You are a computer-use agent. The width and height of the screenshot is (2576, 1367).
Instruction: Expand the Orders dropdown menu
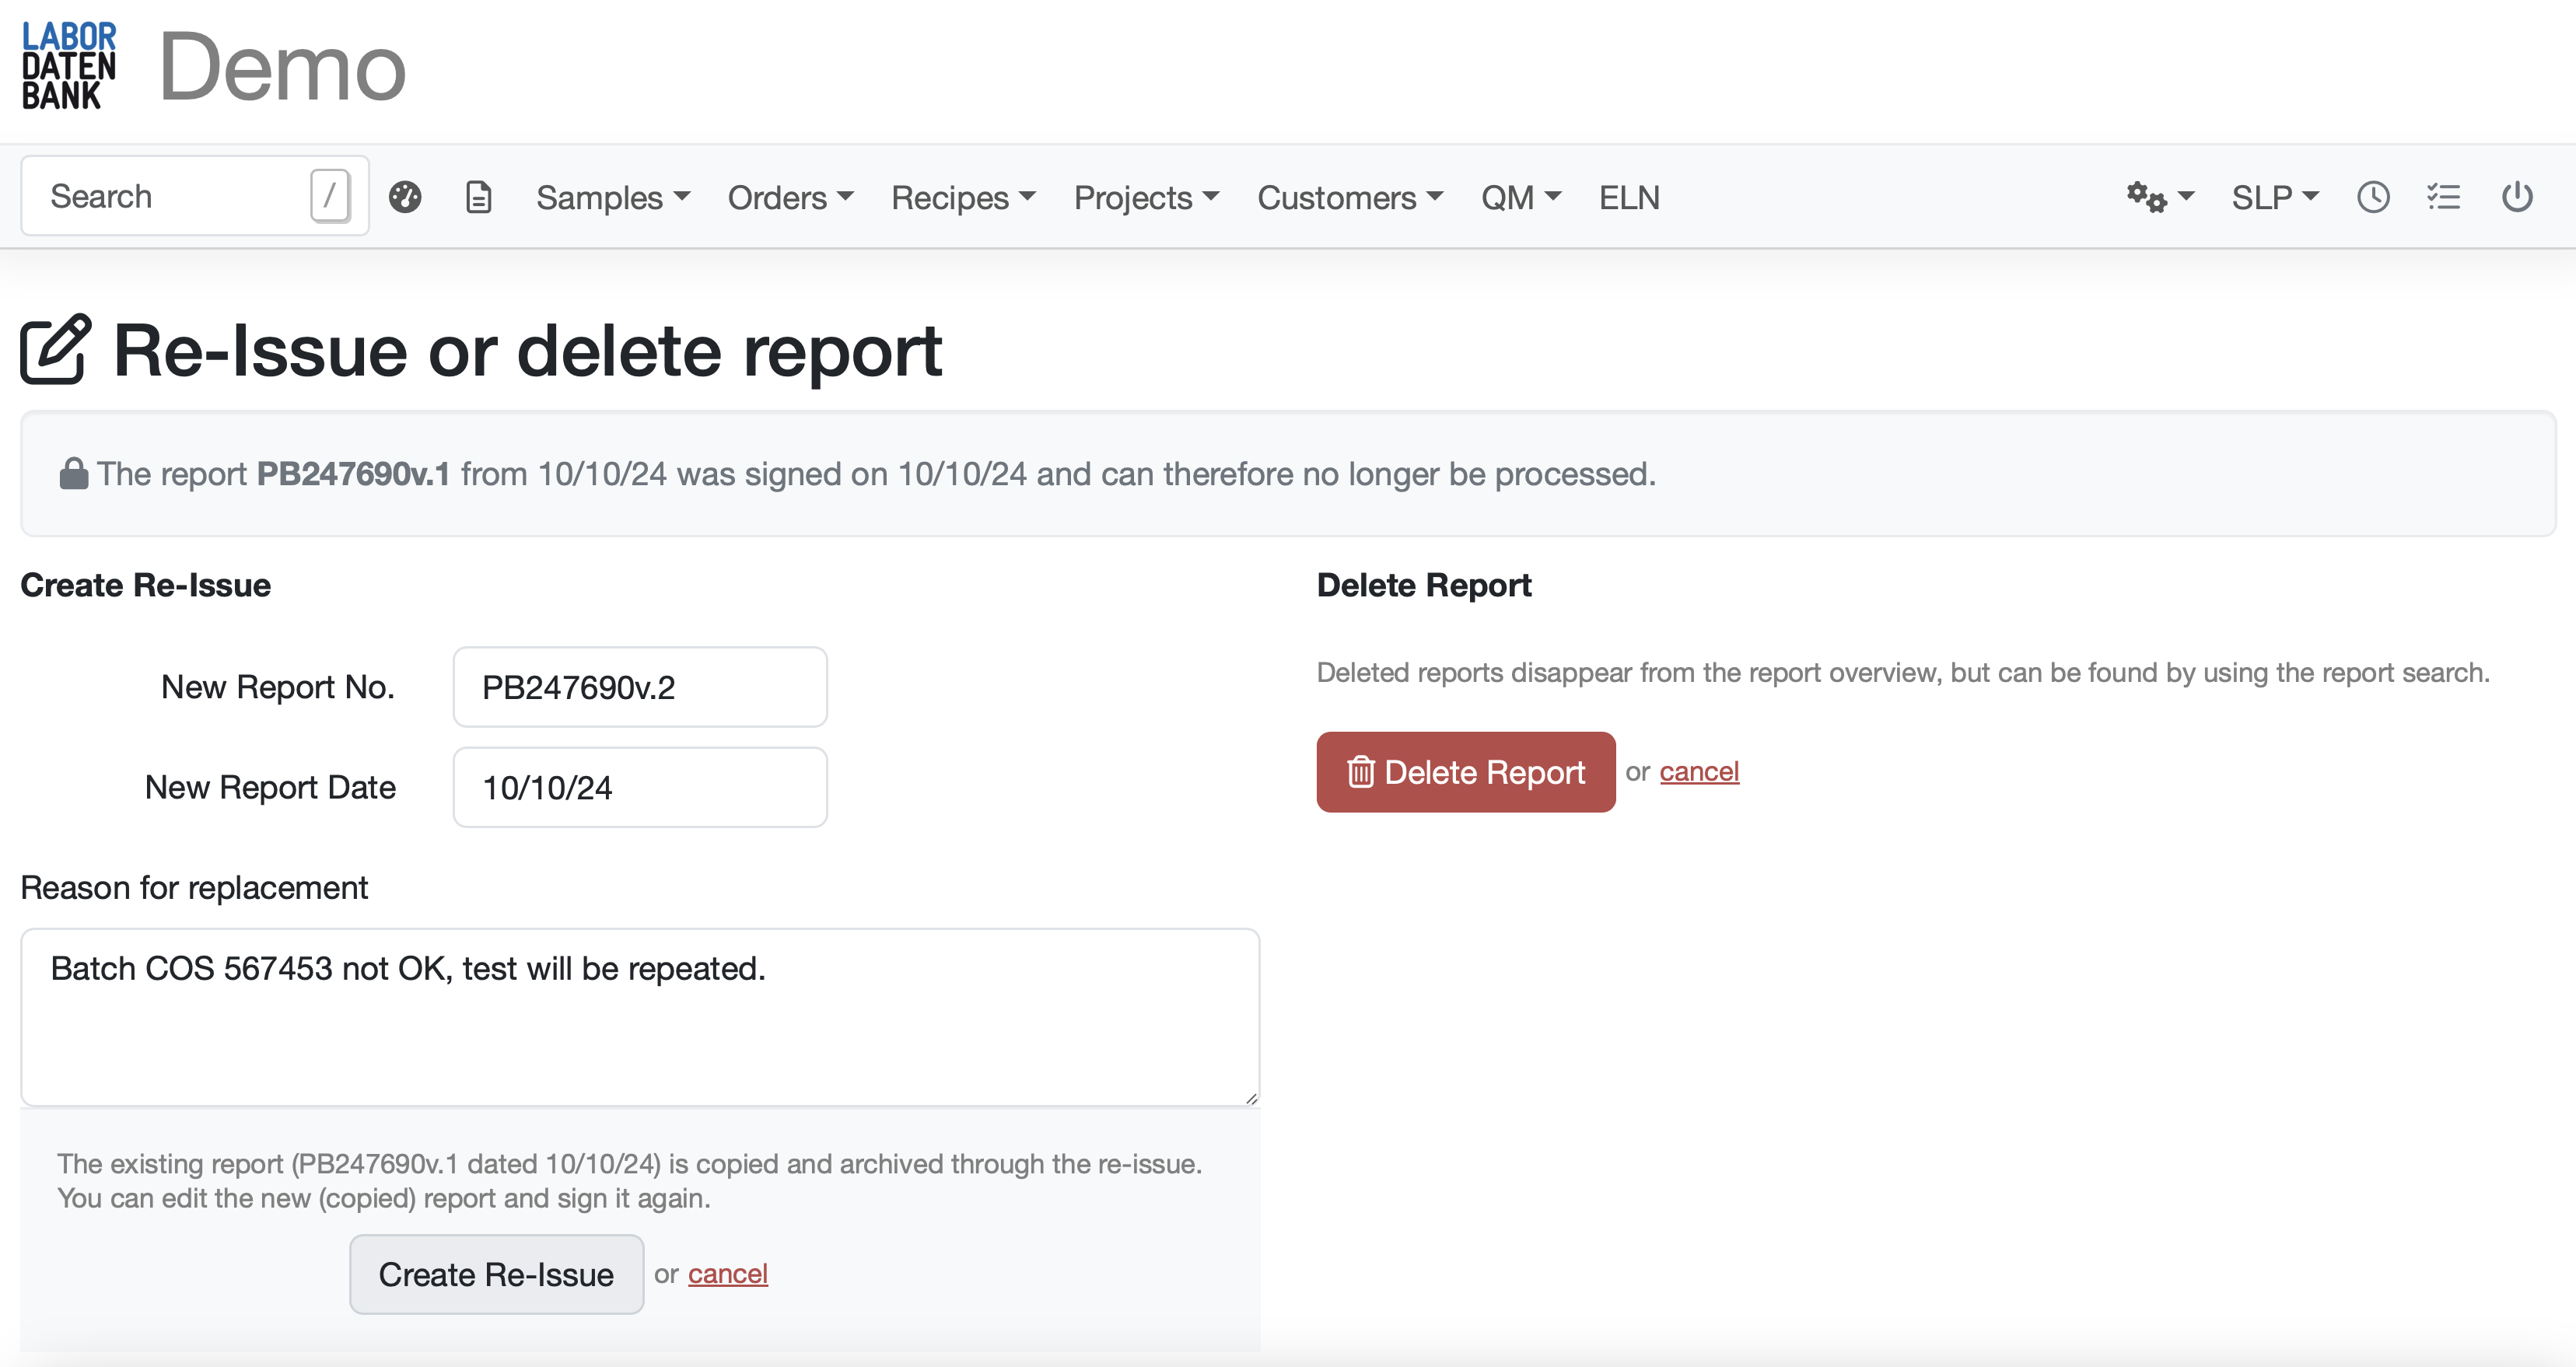[790, 198]
